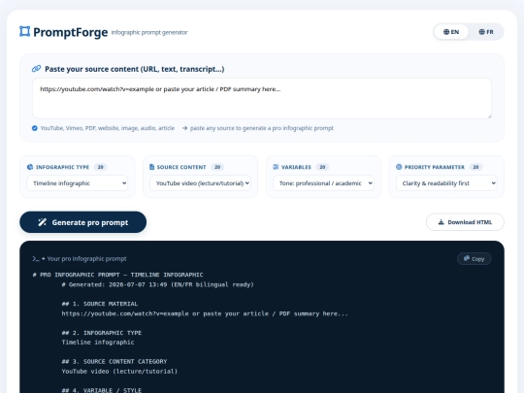Click '## 4. VARIABLE / STYLE' heading

[102, 390]
